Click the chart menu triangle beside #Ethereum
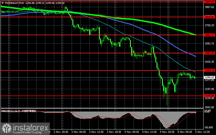 coord(2,3)
